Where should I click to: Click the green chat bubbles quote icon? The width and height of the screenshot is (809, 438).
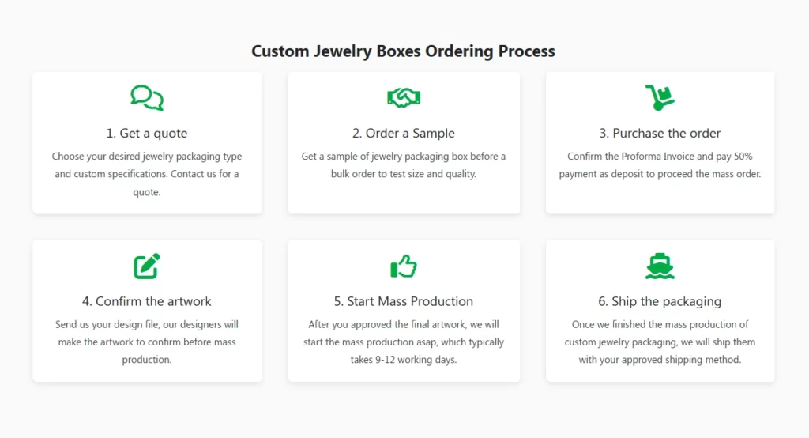click(x=147, y=97)
